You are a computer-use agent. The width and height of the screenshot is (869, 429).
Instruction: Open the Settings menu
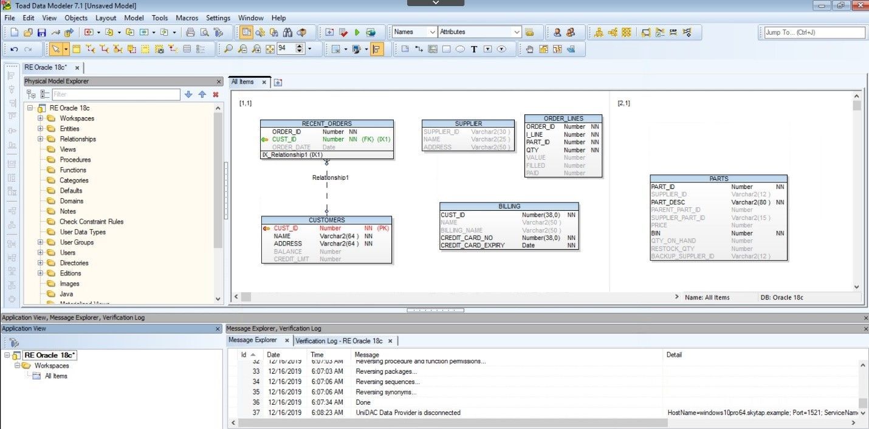218,18
